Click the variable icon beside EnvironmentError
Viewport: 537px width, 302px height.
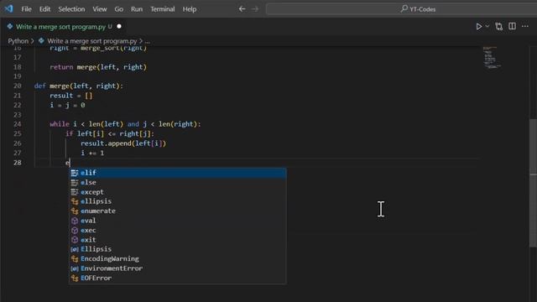pyautogui.click(x=75, y=268)
